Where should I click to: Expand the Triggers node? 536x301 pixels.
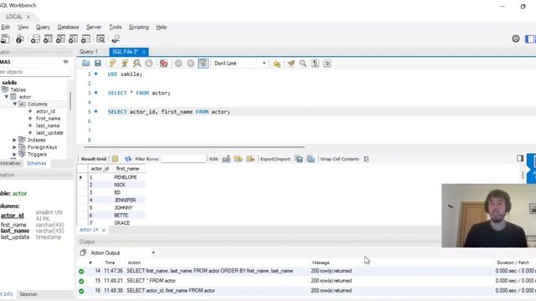(14, 154)
